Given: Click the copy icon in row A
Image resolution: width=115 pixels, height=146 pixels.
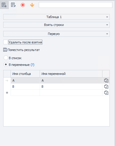Looking at the screenshot, I should [x=106, y=80].
